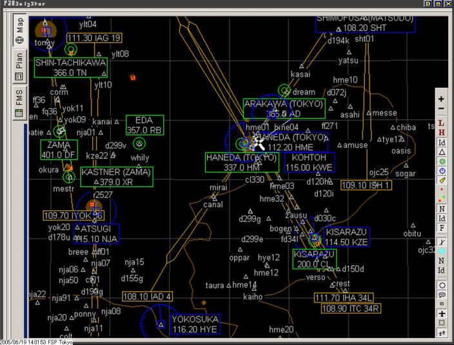Click the aircraft symbol toolbar icon
454x345 pixels.
[x=442, y=313]
